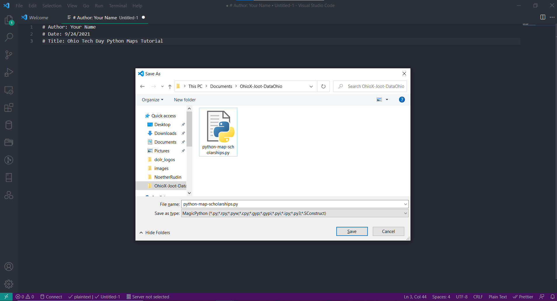Open the Organize dropdown menu
Viewport: 557px width, 301px height.
click(152, 100)
